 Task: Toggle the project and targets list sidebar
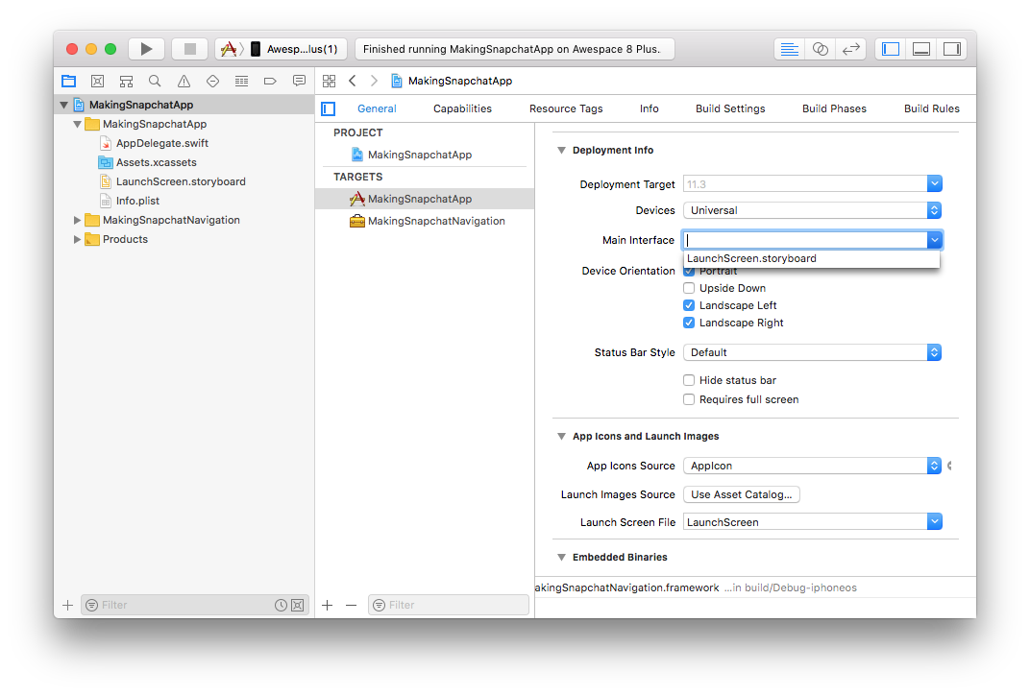[329, 108]
